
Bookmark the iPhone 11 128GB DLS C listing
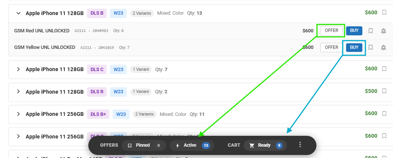click(384, 68)
